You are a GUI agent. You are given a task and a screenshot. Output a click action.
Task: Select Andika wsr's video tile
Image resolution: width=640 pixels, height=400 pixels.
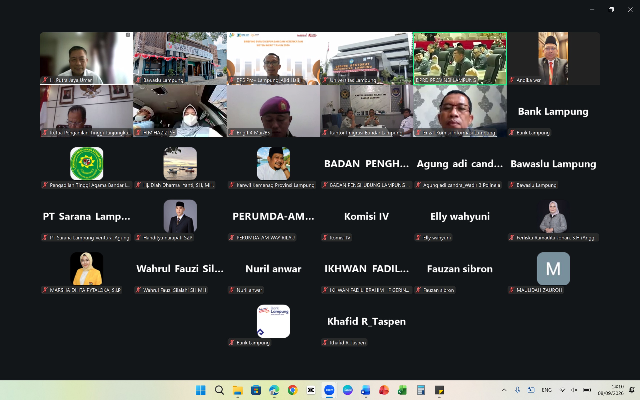coord(553,58)
